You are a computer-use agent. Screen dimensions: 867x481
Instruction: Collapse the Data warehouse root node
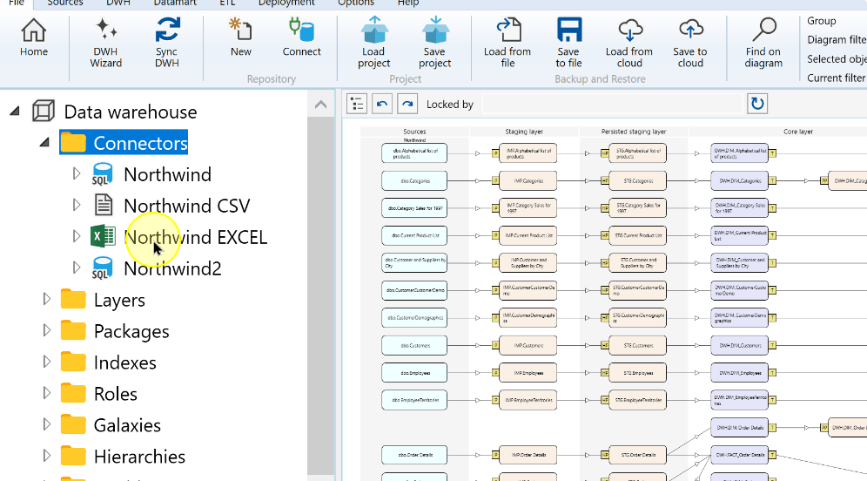point(15,112)
